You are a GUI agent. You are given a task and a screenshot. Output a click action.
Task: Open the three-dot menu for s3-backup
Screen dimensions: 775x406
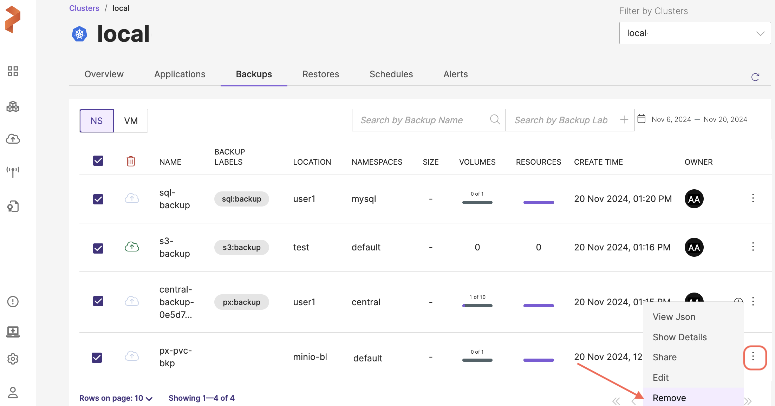pos(753,247)
